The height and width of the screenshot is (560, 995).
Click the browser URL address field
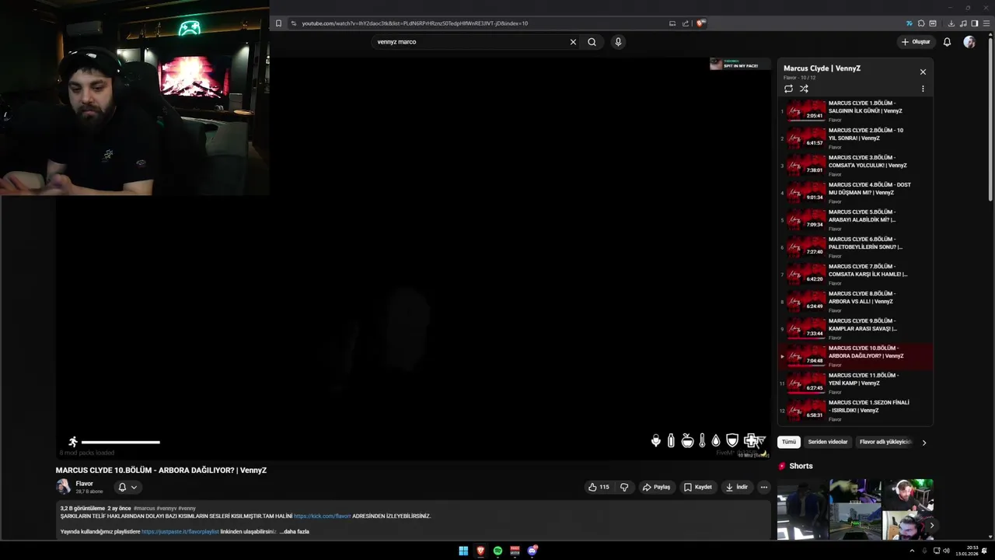[482, 23]
